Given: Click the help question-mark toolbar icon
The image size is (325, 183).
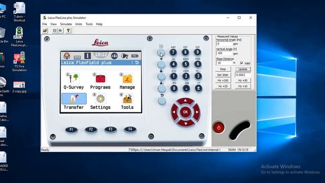Looking at the screenshot, I should (68, 30).
